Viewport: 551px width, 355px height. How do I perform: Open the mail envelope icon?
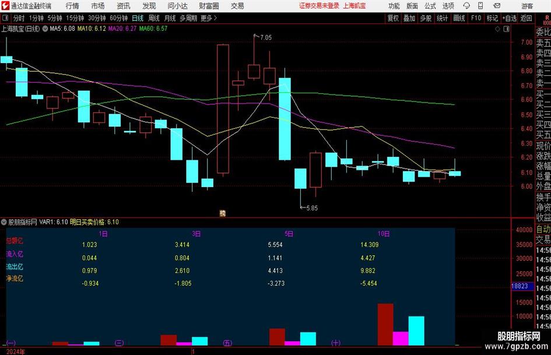(x=497, y=6)
